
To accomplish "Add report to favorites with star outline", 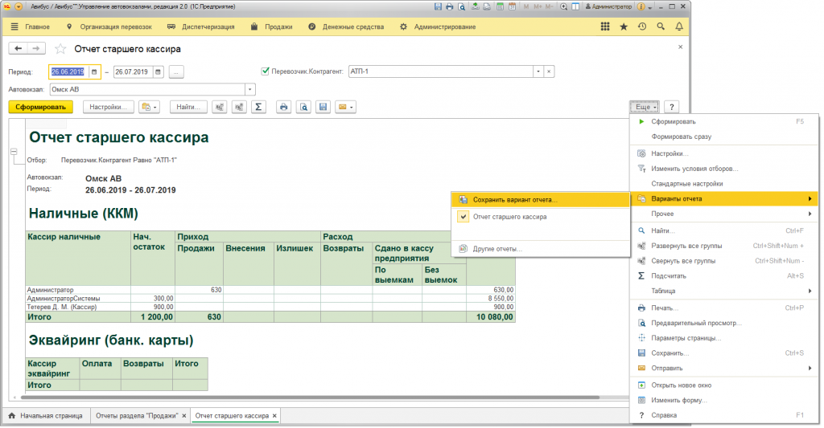I will 60,49.
